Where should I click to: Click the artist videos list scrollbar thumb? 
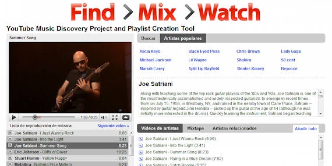(x=320, y=149)
